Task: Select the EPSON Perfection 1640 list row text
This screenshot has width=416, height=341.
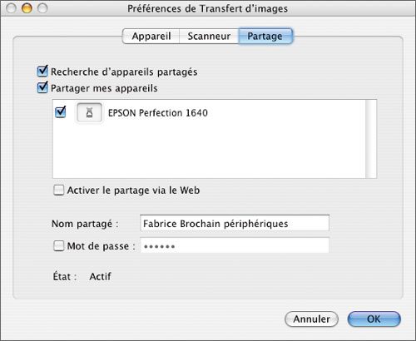Action: (x=158, y=113)
